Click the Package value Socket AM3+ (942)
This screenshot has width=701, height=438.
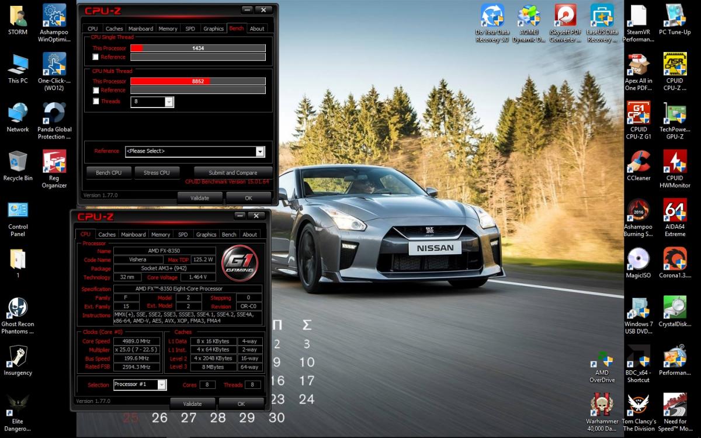[x=164, y=269]
